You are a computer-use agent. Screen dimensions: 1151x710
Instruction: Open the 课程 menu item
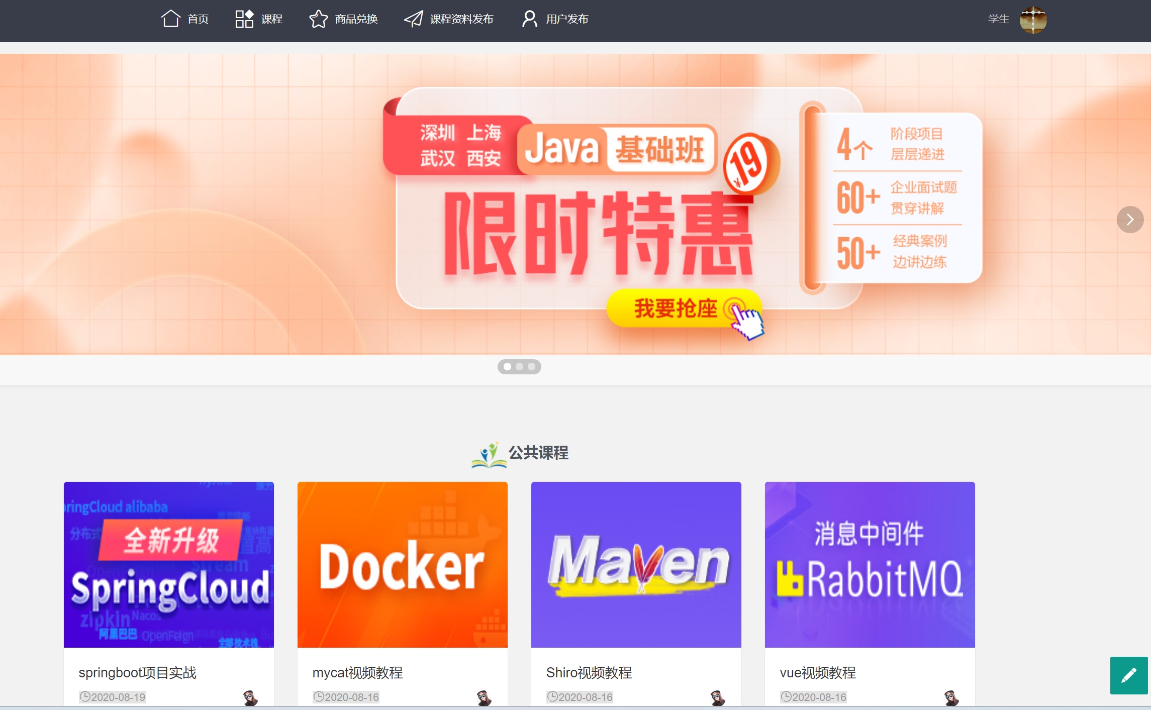[x=271, y=19]
